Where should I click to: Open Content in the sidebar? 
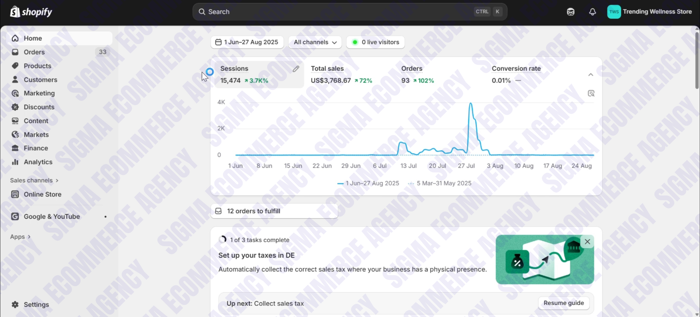[60, 121]
